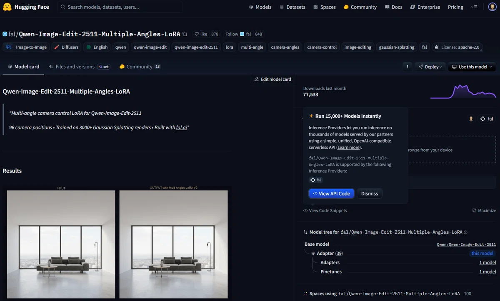Select the qwen-image-edit tag

click(150, 47)
